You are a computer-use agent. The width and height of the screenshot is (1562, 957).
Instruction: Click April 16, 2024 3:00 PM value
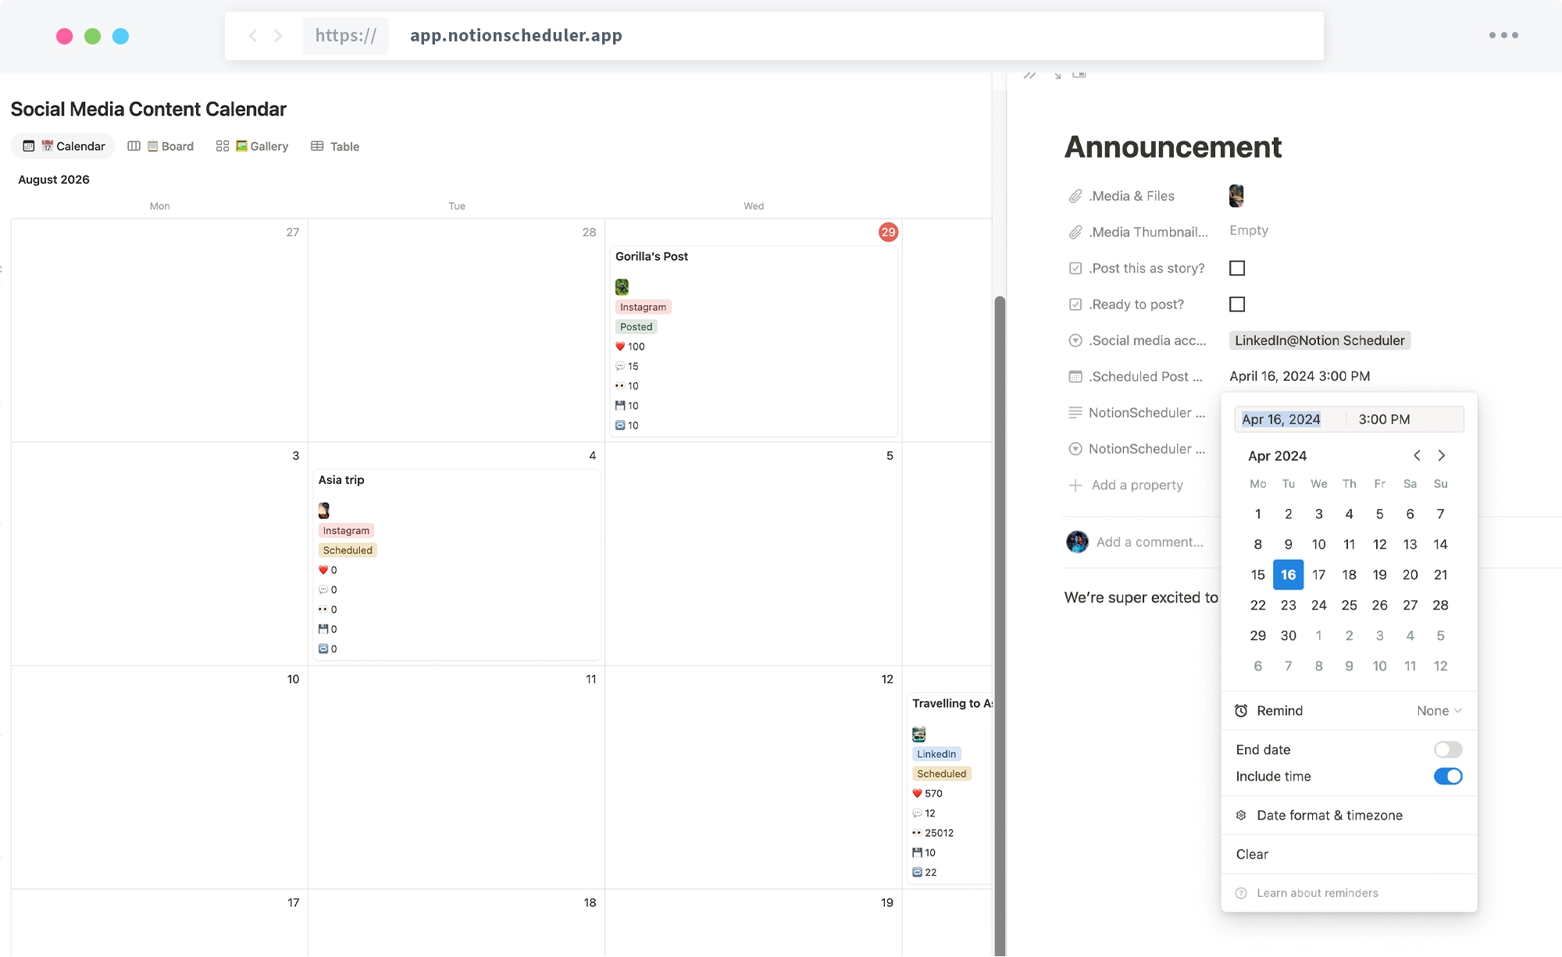point(1300,376)
